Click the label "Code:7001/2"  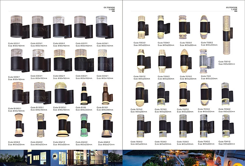pos(224,62)
